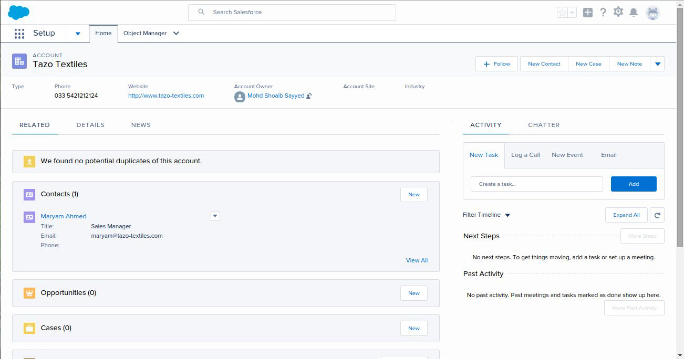Open the tazo-textiles.com website link
Image resolution: width=684 pixels, height=359 pixels.
166,96
